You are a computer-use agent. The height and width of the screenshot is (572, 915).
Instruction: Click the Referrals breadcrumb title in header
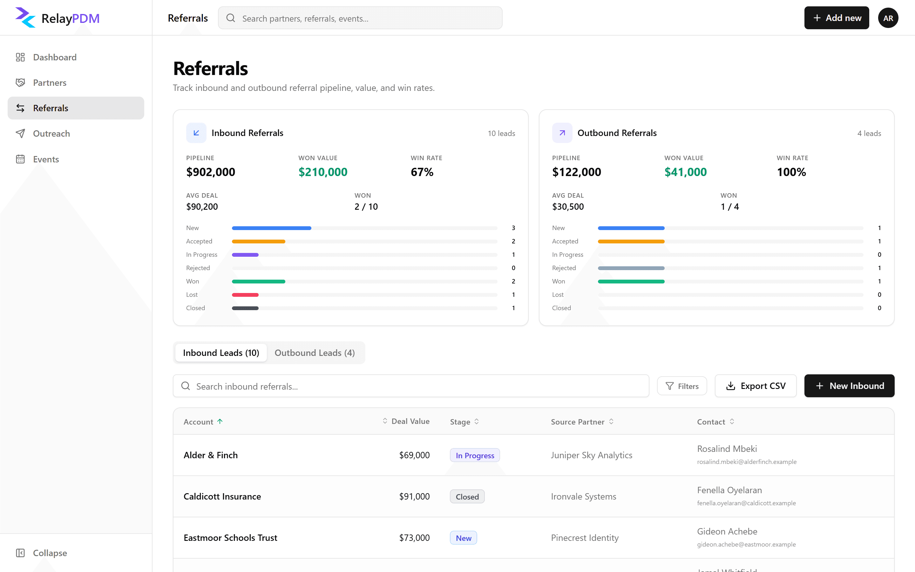[x=187, y=18]
